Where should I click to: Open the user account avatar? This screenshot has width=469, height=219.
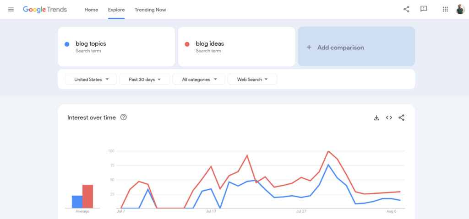point(460,10)
